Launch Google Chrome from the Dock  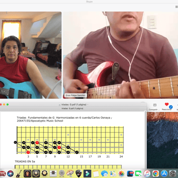[x=156, y=174]
